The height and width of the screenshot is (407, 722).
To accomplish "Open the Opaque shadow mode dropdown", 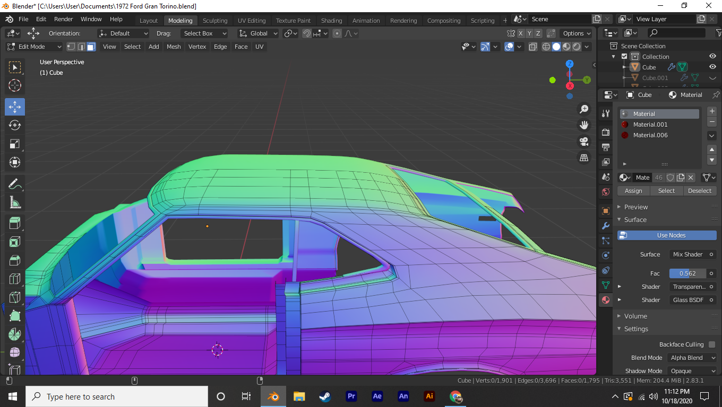I will [x=692, y=371].
